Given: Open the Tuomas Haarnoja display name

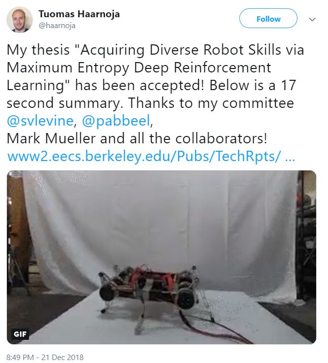Looking at the screenshot, I should (x=79, y=14).
